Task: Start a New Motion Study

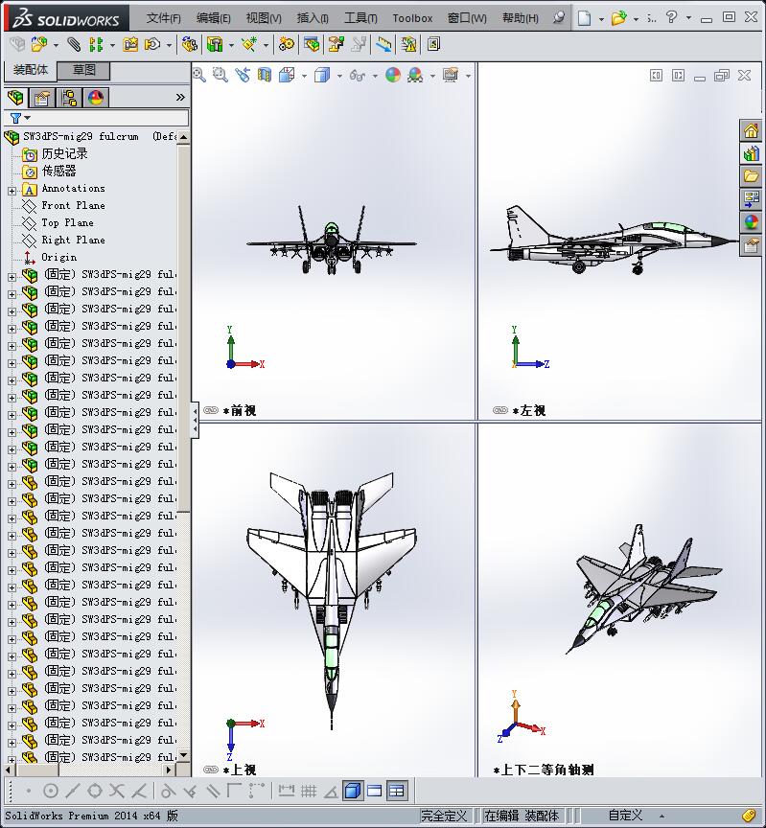Action: coord(287,44)
